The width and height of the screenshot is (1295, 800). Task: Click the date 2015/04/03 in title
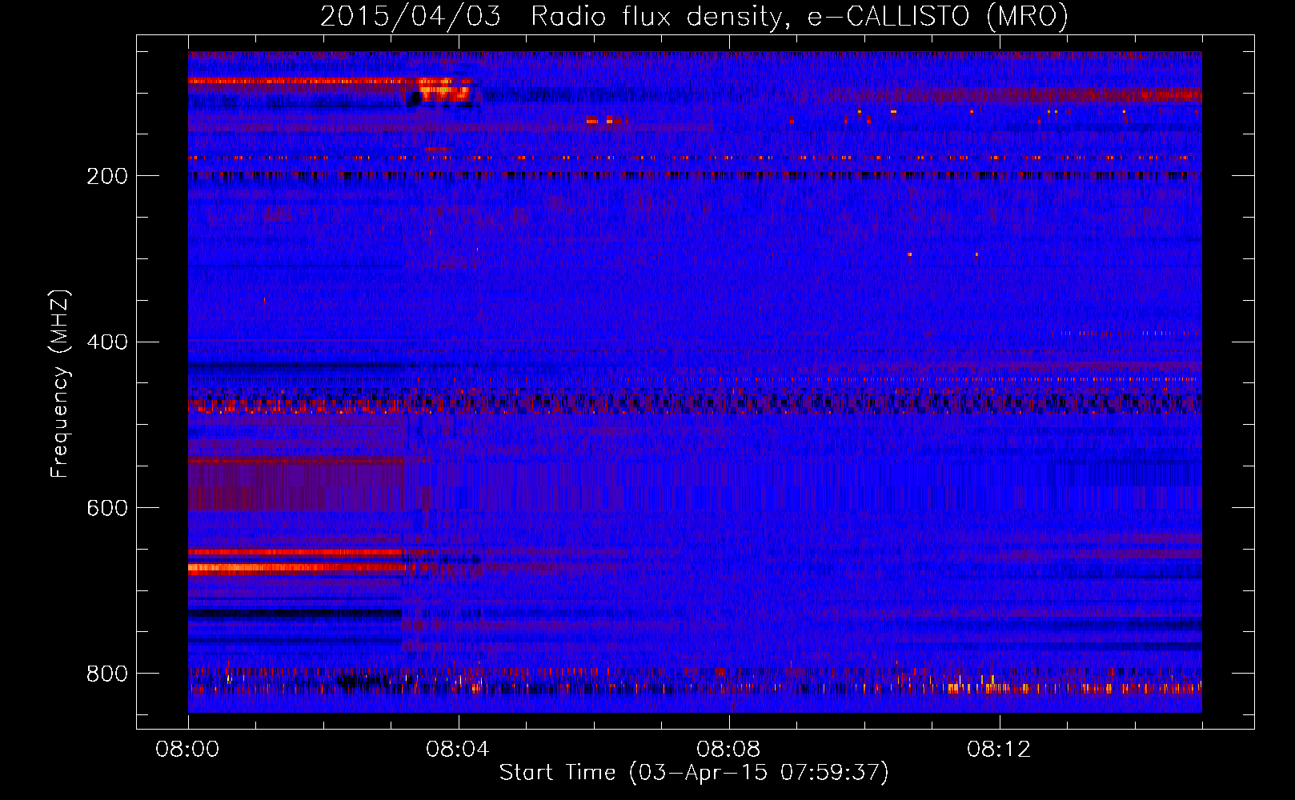click(x=411, y=16)
